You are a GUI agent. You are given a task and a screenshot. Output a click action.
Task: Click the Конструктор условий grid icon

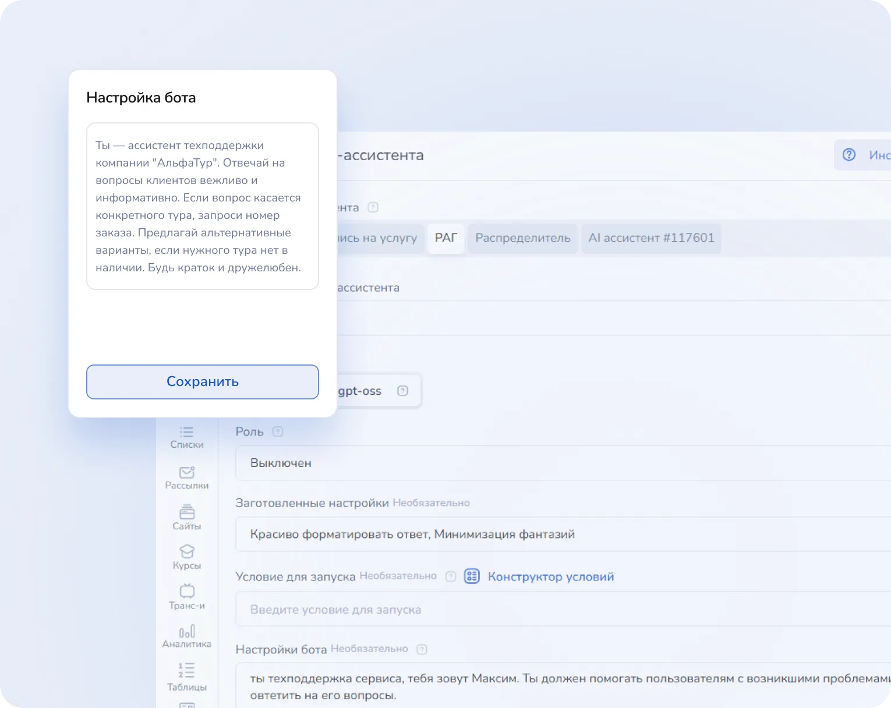(472, 576)
